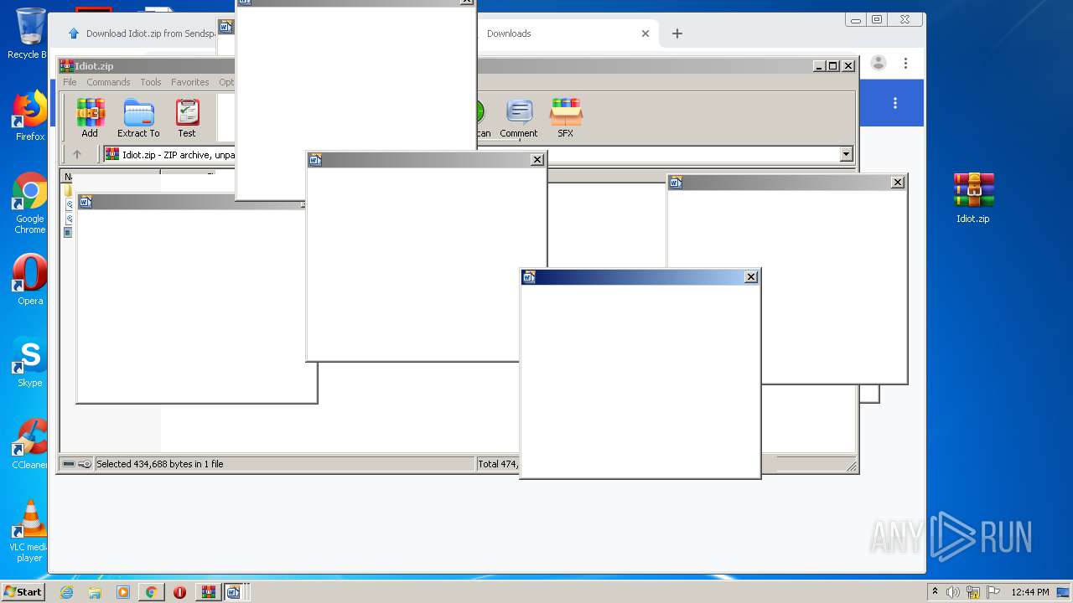Select the Opera desktop shortcut

30,280
